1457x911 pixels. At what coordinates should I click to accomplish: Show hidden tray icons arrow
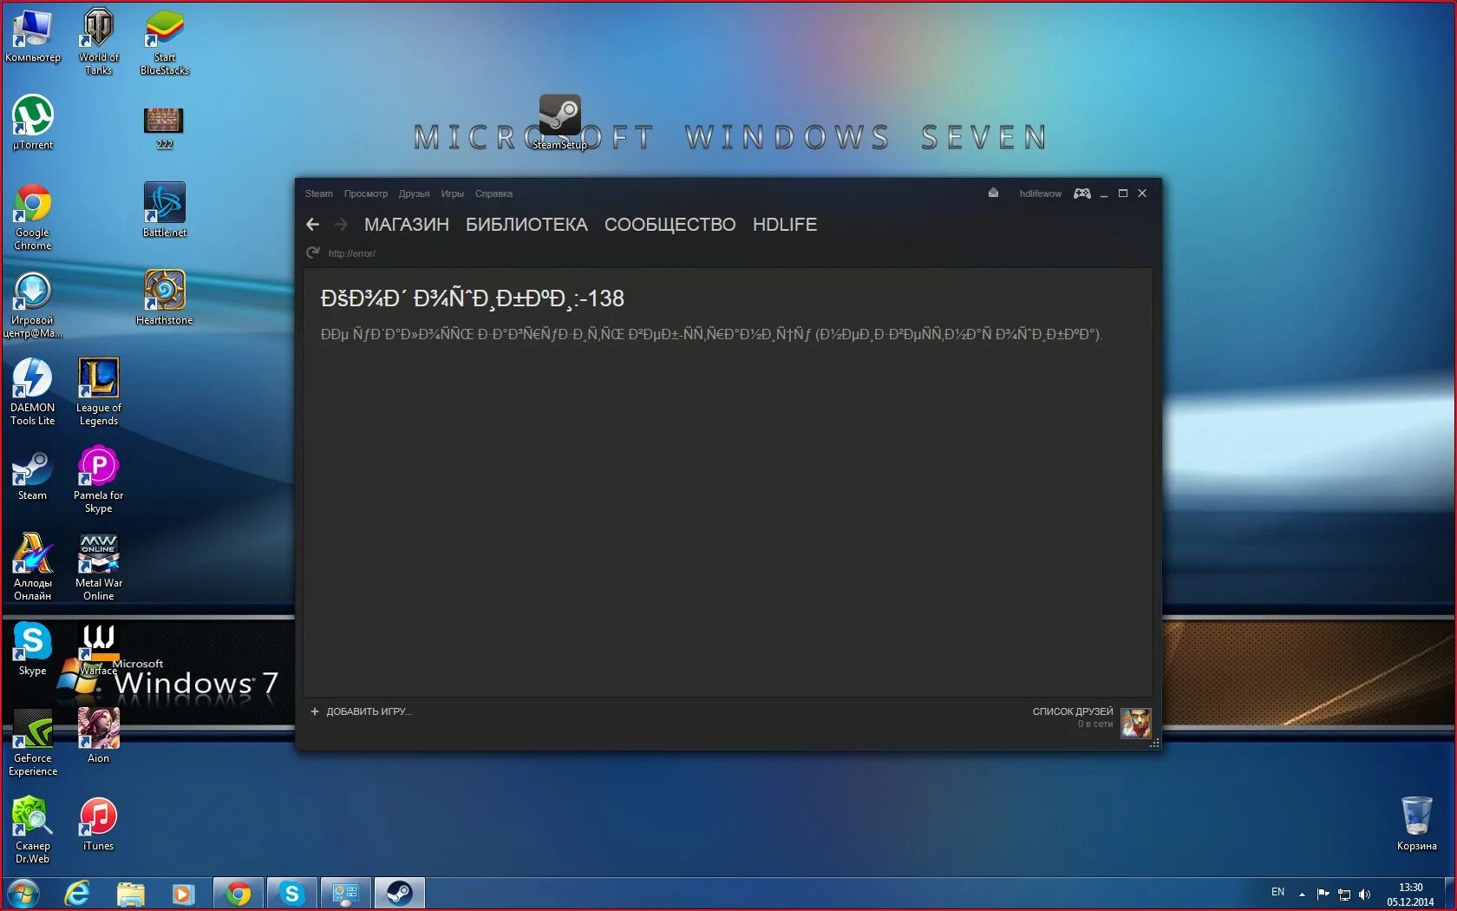[x=1302, y=895]
